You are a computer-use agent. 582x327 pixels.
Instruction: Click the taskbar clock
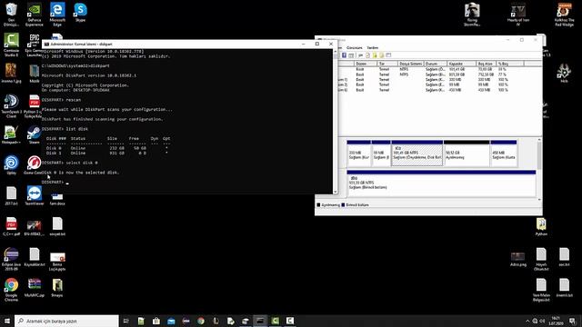pyautogui.click(x=556, y=321)
